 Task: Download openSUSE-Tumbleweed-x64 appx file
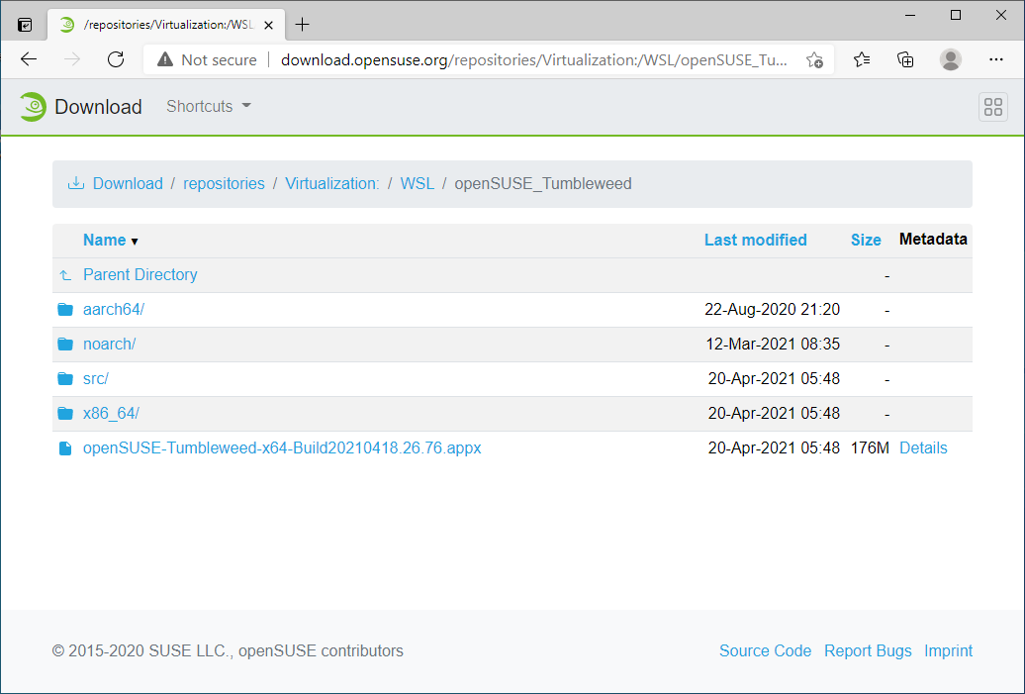(x=282, y=448)
